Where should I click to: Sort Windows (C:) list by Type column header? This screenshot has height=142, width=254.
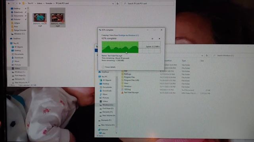pos(184,61)
